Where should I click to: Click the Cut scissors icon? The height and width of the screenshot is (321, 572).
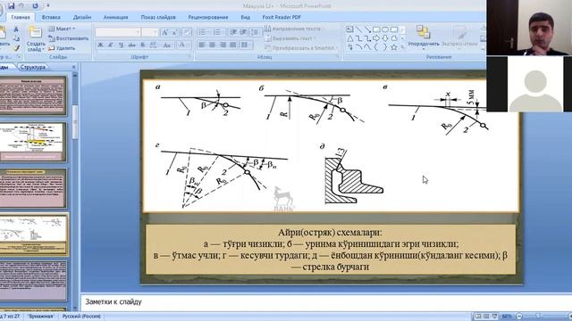(x=16, y=29)
